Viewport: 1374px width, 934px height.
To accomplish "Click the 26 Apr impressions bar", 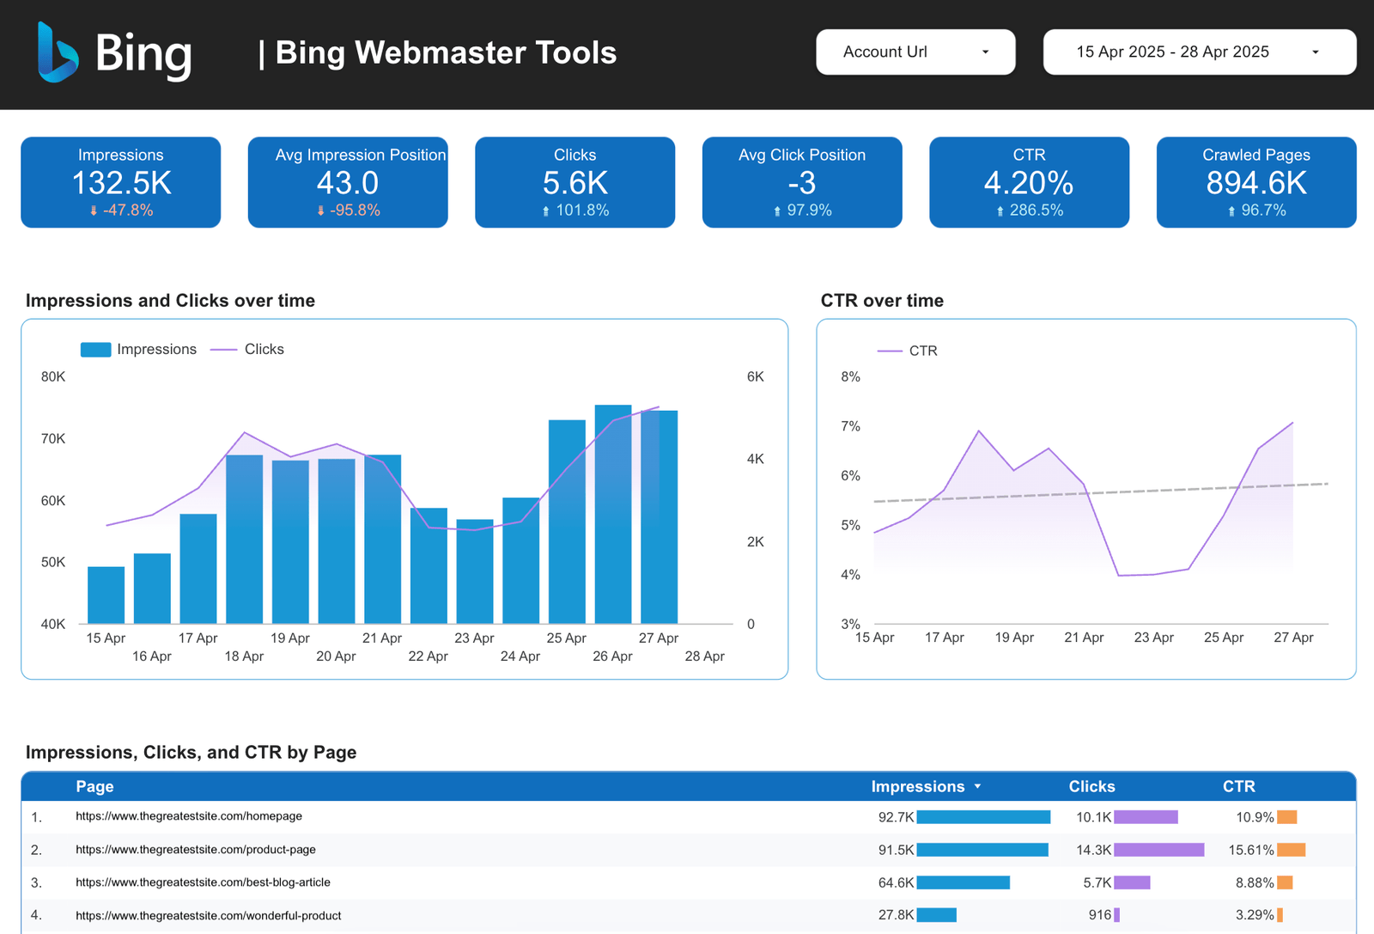I will pyautogui.click(x=613, y=514).
